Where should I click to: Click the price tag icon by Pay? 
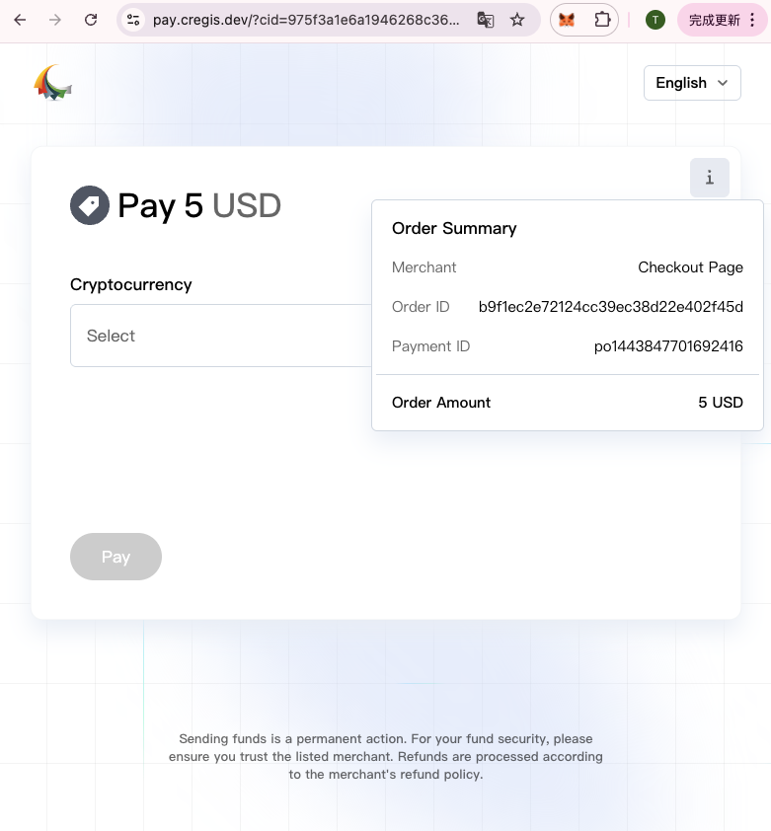tap(90, 205)
